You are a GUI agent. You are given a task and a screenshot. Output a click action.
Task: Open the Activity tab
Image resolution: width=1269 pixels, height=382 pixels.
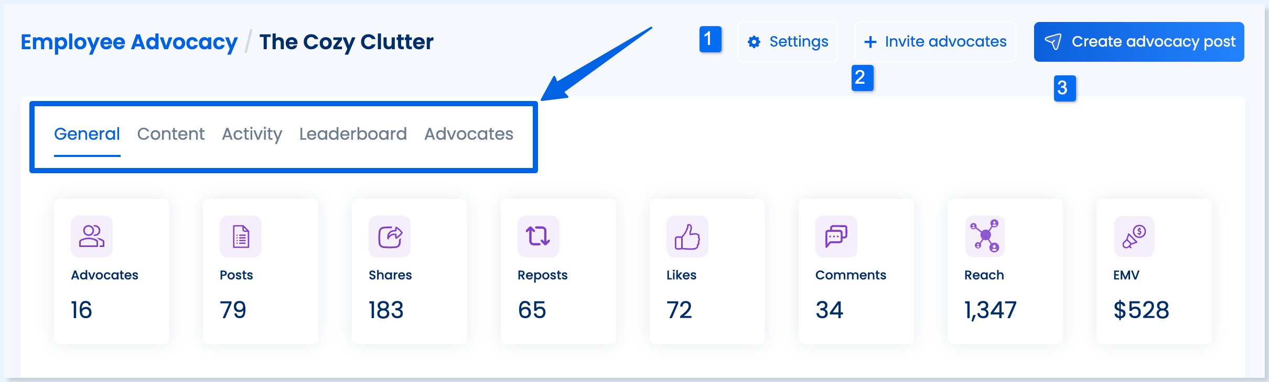coord(252,134)
